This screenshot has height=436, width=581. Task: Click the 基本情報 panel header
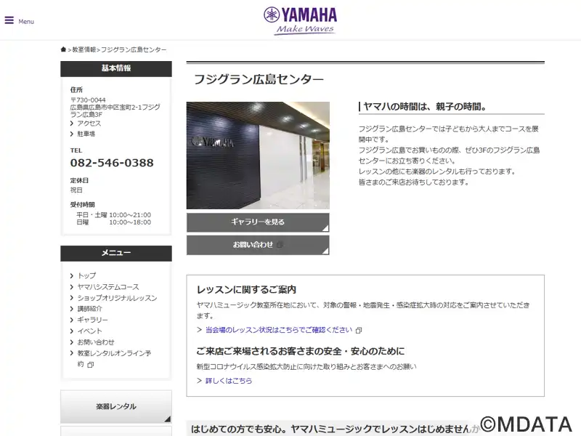pos(116,68)
